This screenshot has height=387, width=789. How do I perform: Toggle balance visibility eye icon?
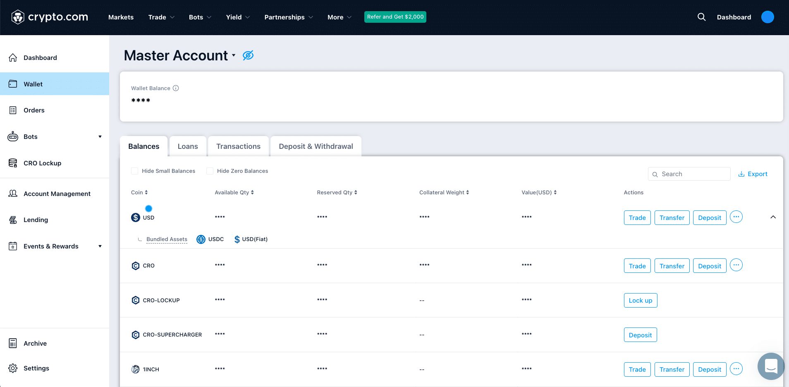pyautogui.click(x=248, y=55)
